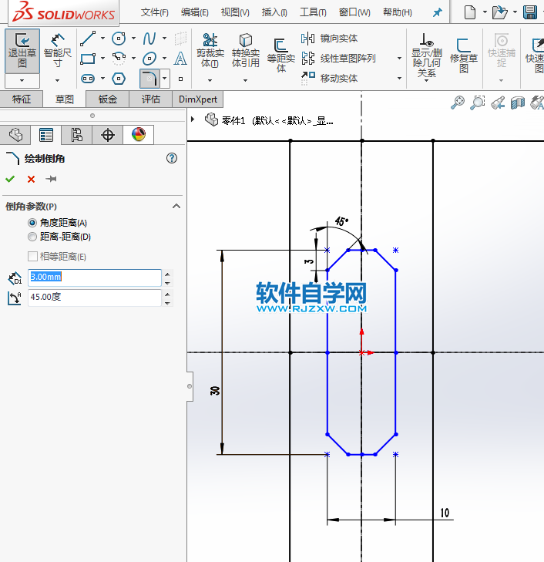Select the Angle-distance (角度距离) radio button

pos(32,223)
